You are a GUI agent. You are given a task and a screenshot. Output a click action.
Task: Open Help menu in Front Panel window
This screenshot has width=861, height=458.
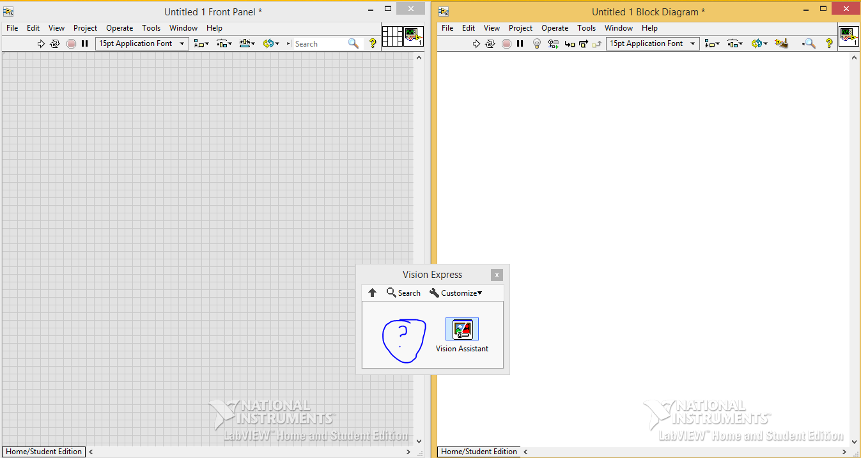click(x=215, y=28)
